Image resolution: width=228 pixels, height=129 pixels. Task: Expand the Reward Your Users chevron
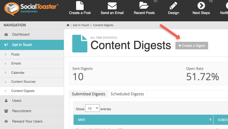pyautogui.click(x=60, y=121)
